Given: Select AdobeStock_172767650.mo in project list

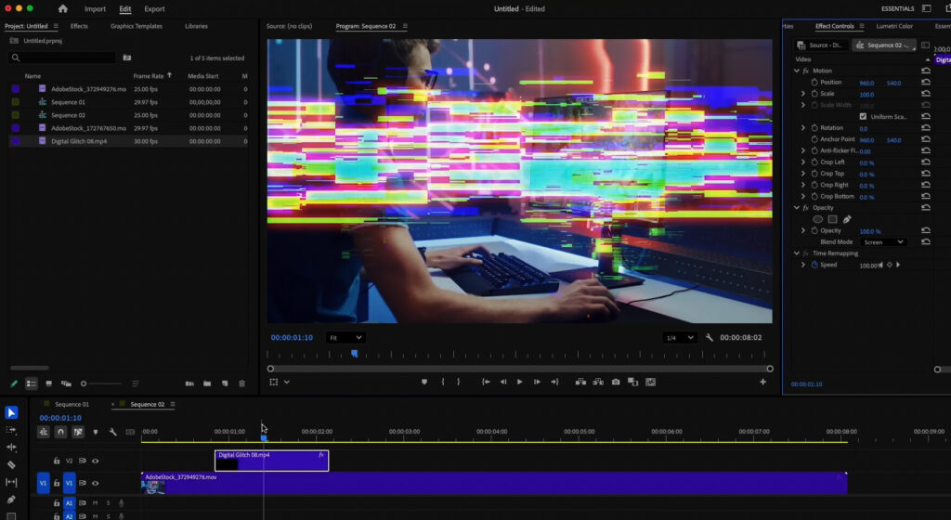Looking at the screenshot, I should coord(88,128).
